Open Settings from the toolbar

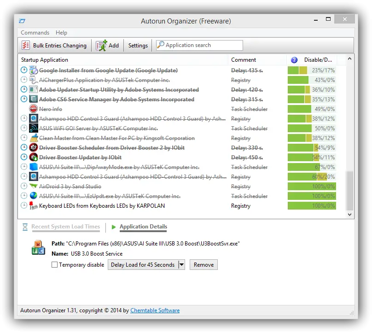point(138,45)
